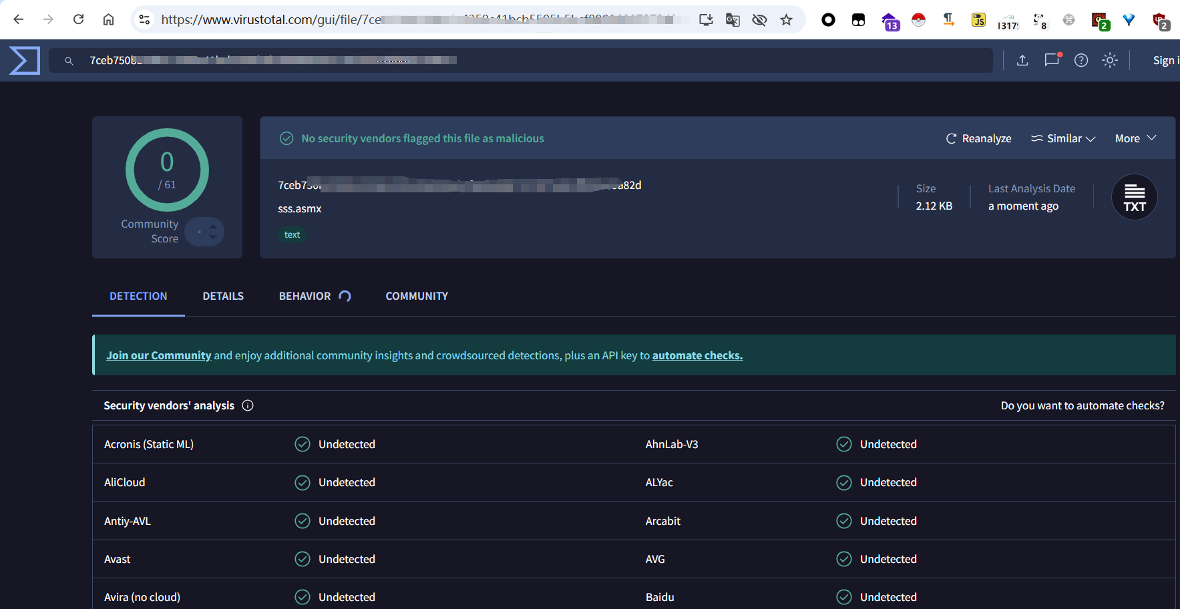The width and height of the screenshot is (1180, 609).
Task: Click the text tag under sss.asmx
Action: 292,234
